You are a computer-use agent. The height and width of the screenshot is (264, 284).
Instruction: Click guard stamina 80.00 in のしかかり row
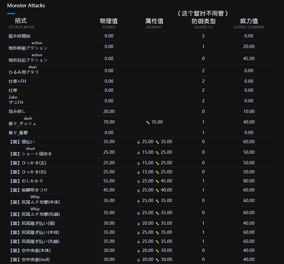click(x=249, y=181)
